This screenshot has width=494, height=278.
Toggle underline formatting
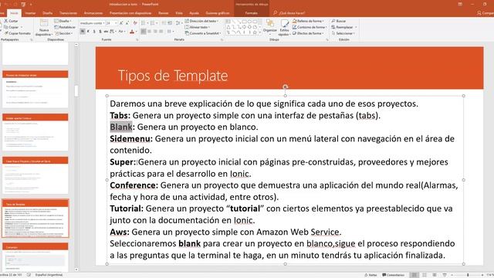coord(94,32)
